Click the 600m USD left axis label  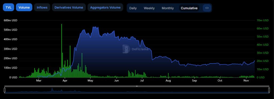10,20
